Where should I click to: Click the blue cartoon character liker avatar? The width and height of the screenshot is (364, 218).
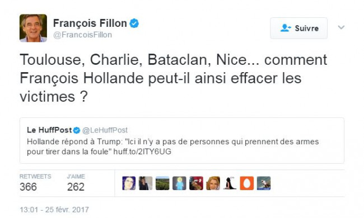(179, 183)
